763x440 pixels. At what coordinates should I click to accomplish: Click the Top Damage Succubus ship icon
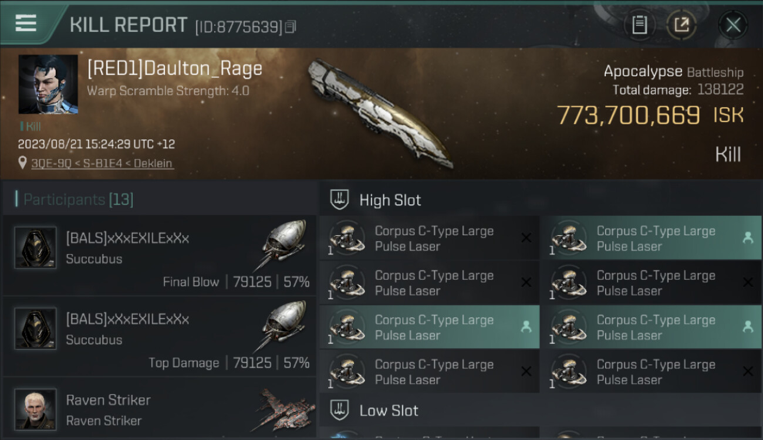283,324
